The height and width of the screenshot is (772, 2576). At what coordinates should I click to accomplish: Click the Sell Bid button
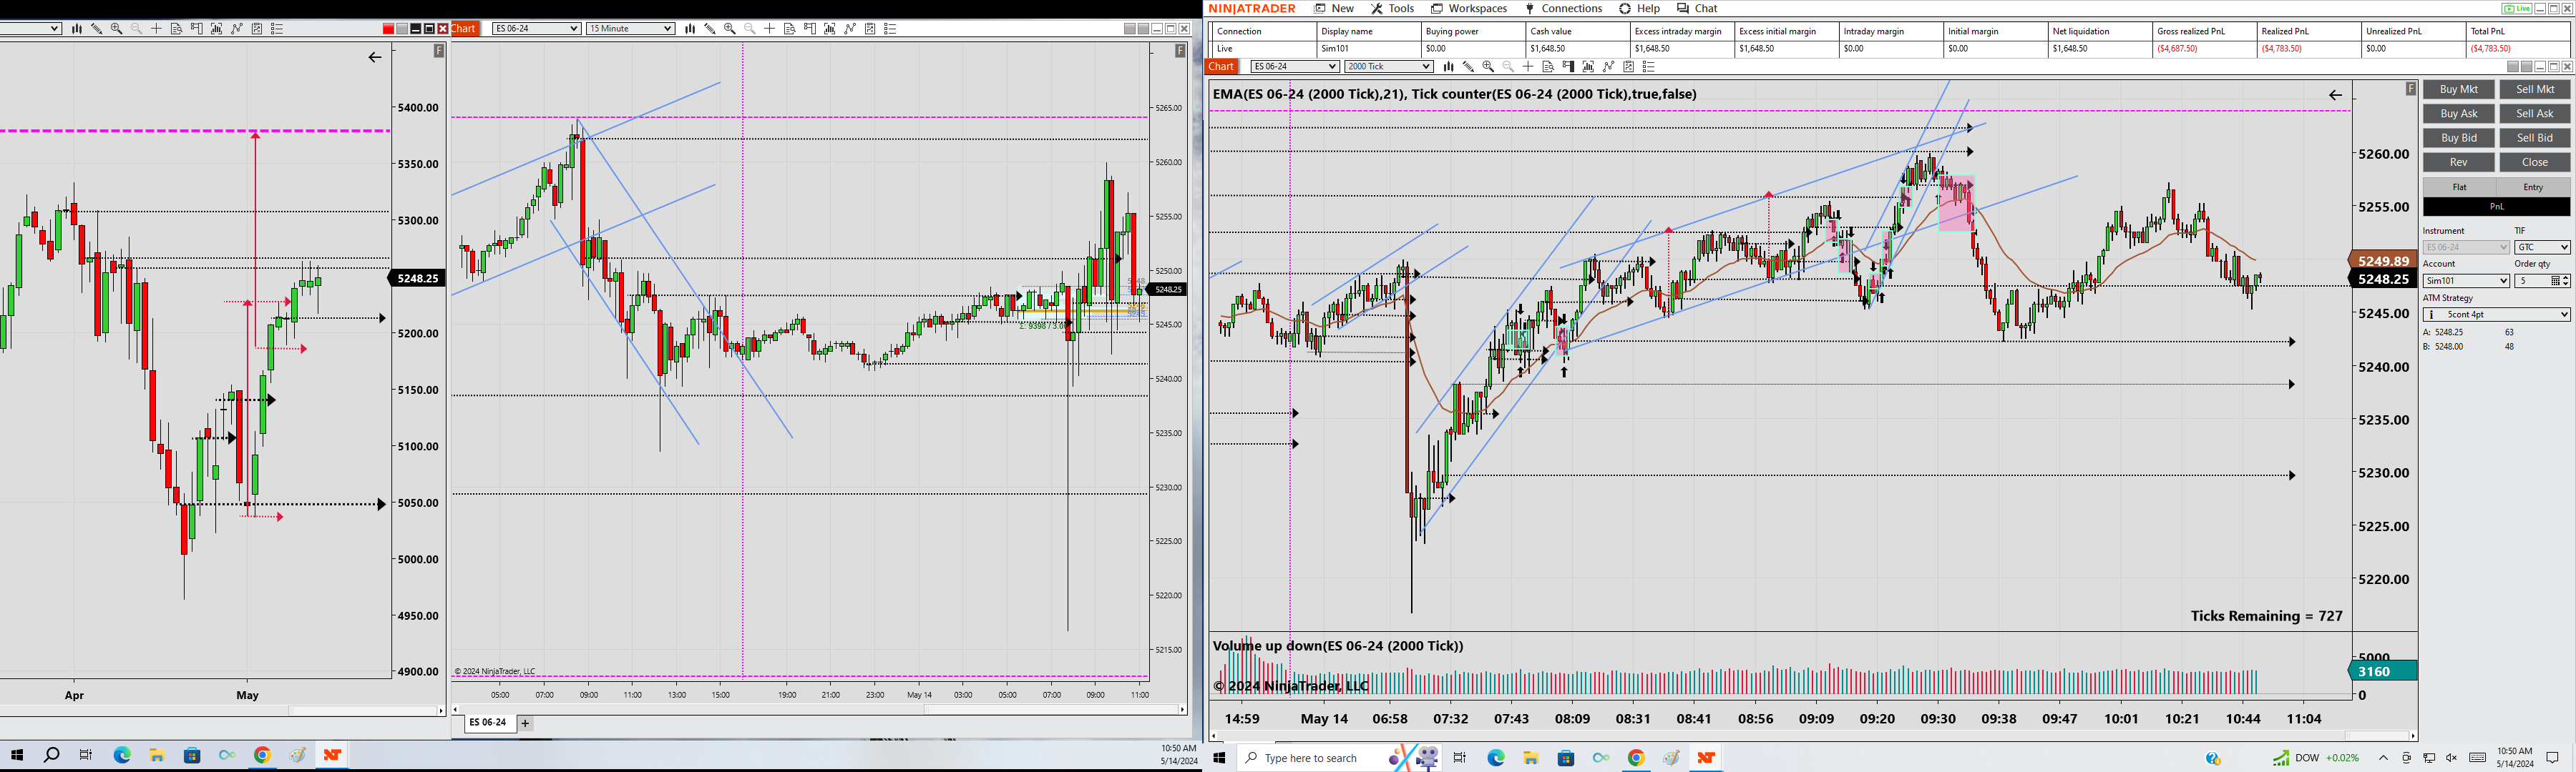tap(2535, 138)
